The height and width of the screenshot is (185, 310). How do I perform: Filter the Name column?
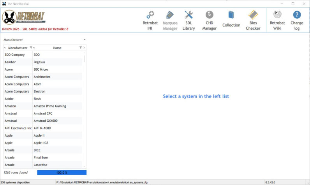(x=81, y=48)
